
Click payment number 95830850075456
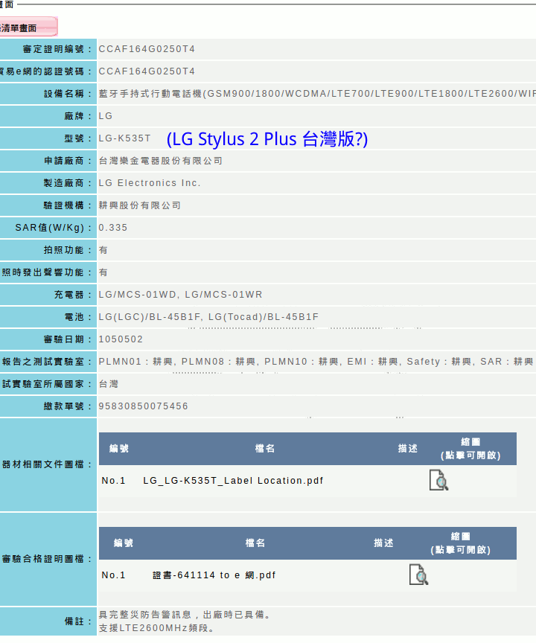[143, 406]
